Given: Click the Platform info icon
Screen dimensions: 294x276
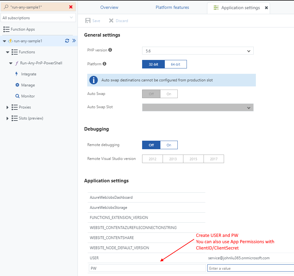Looking at the screenshot, I should coord(105,64).
